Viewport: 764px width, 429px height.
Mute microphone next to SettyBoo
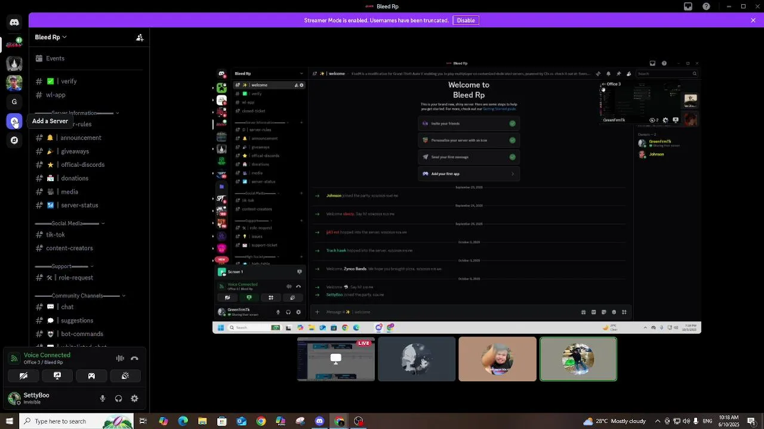103,399
